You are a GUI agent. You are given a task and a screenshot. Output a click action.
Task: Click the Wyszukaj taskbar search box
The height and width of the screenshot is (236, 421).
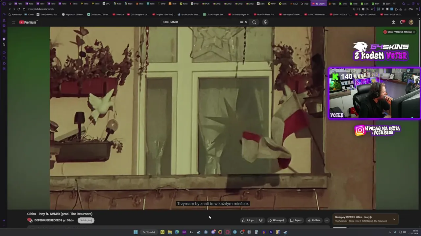click(149, 232)
